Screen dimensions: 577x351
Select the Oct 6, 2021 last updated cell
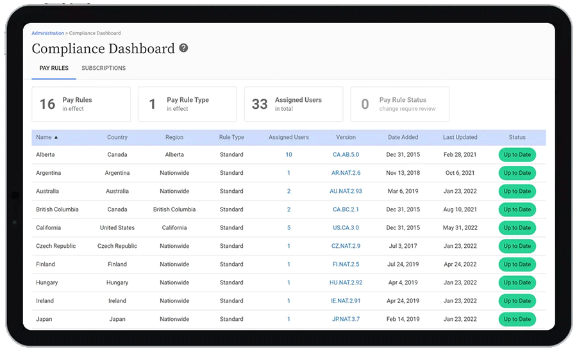[x=460, y=173]
